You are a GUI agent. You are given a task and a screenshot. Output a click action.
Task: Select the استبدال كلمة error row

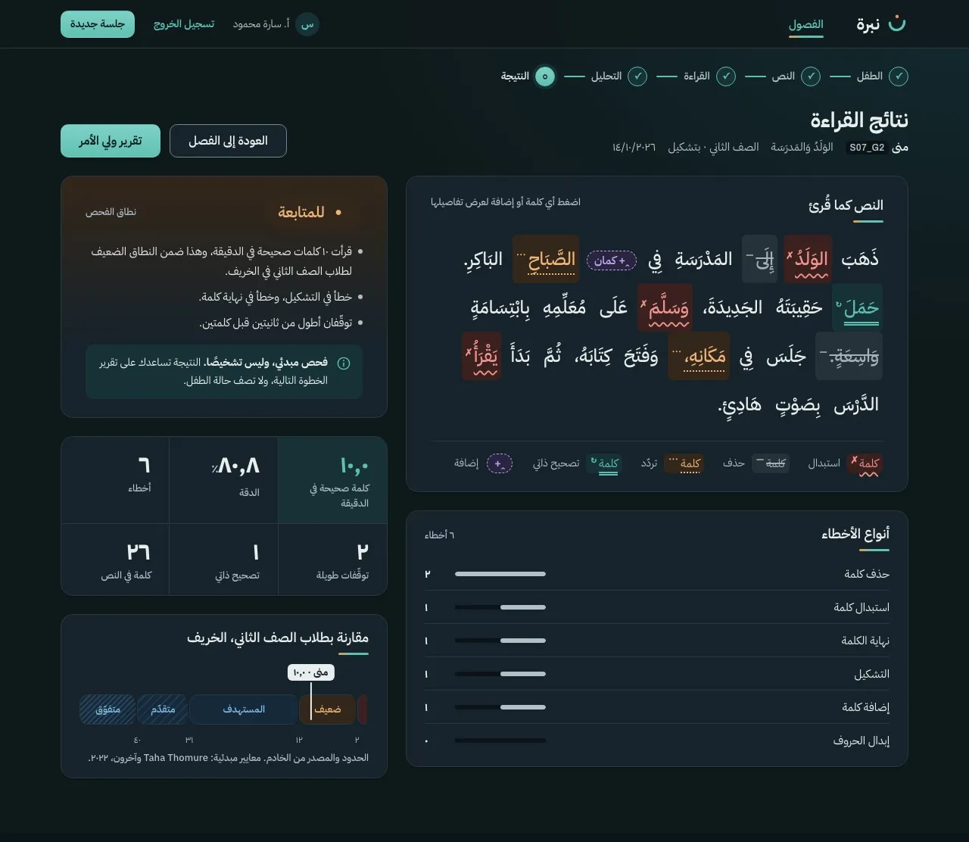pos(657,607)
